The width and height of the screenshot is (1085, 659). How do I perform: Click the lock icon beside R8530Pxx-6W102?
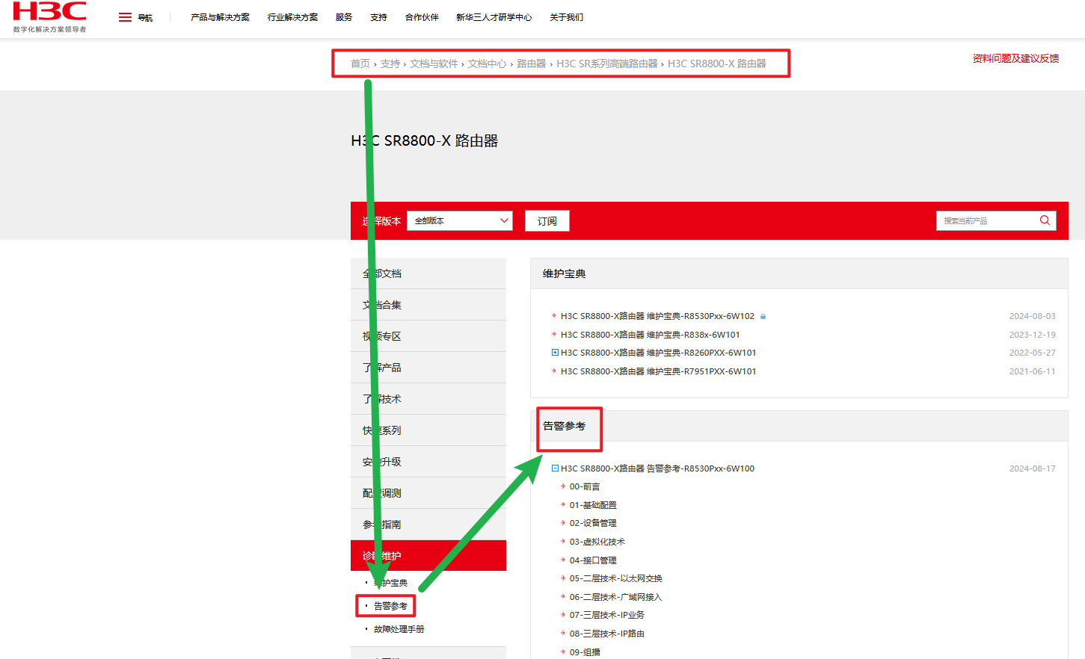click(x=763, y=317)
